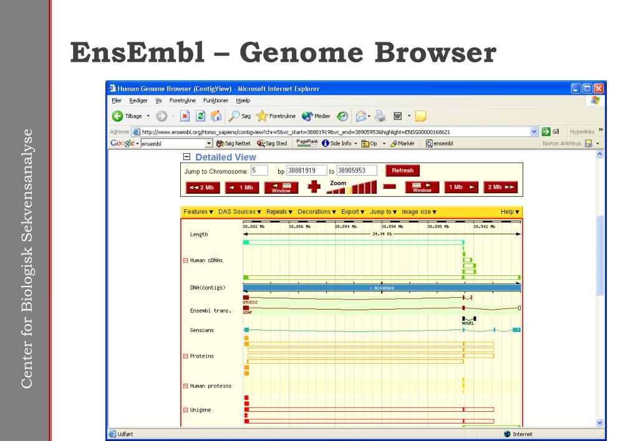Shift one Window right button

422,187
